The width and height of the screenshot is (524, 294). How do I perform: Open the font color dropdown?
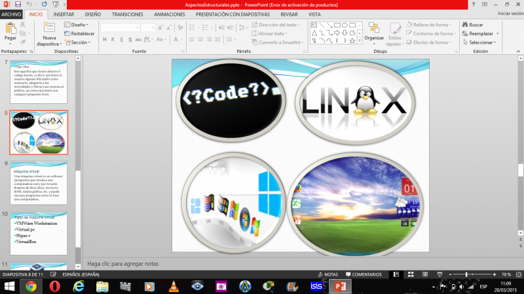pyautogui.click(x=182, y=39)
